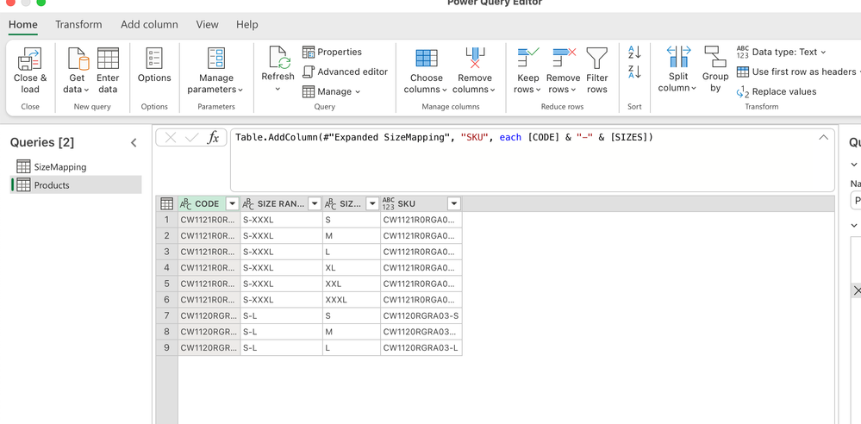Open the View tab
Viewport: 861px width, 424px height.
click(207, 24)
